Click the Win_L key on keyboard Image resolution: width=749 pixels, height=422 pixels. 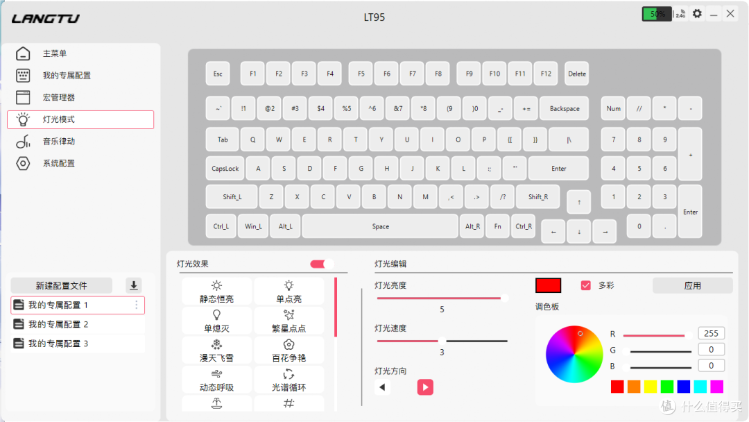(x=253, y=226)
